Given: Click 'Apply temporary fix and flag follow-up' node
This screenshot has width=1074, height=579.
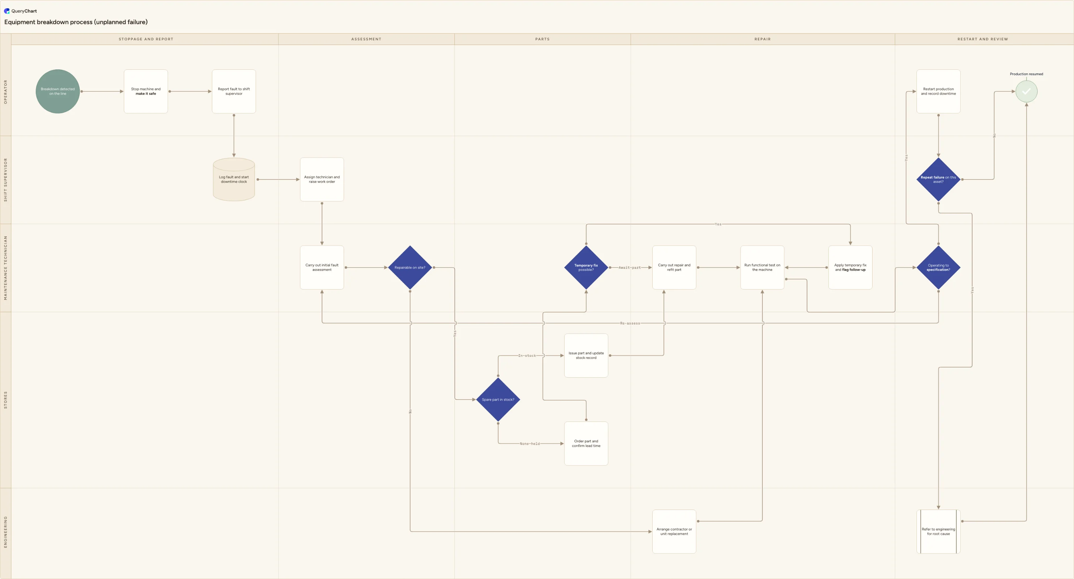Looking at the screenshot, I should [851, 267].
